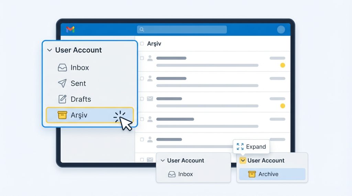Click the Inbox tray icon in large panel

pos(62,68)
